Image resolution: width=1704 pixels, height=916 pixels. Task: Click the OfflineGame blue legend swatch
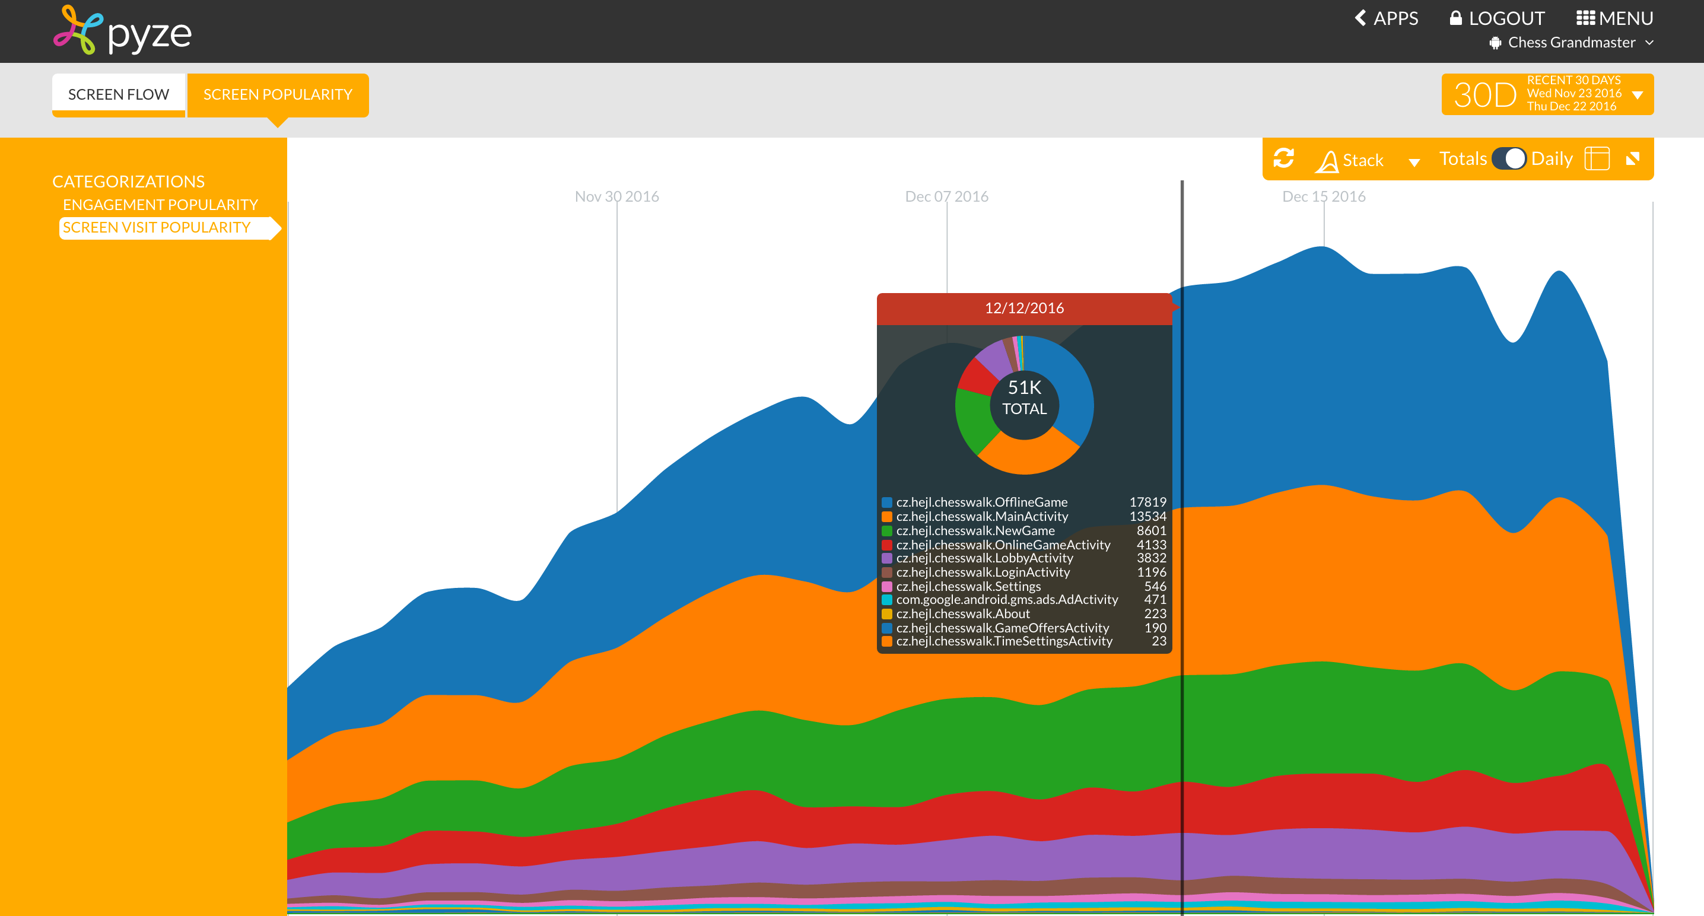887,502
